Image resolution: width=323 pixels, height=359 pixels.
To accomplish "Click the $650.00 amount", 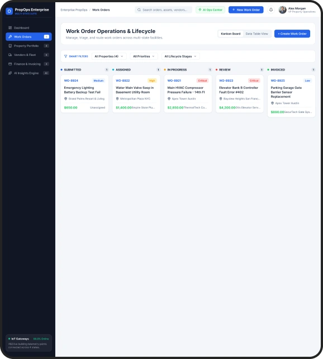I will point(70,107).
